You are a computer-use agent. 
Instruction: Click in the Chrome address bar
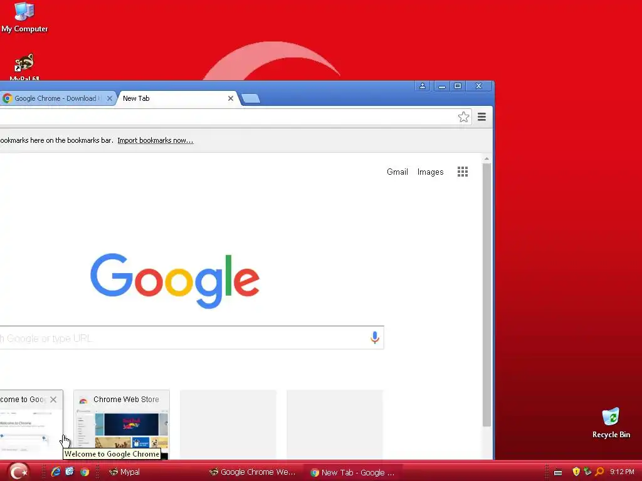(x=236, y=117)
